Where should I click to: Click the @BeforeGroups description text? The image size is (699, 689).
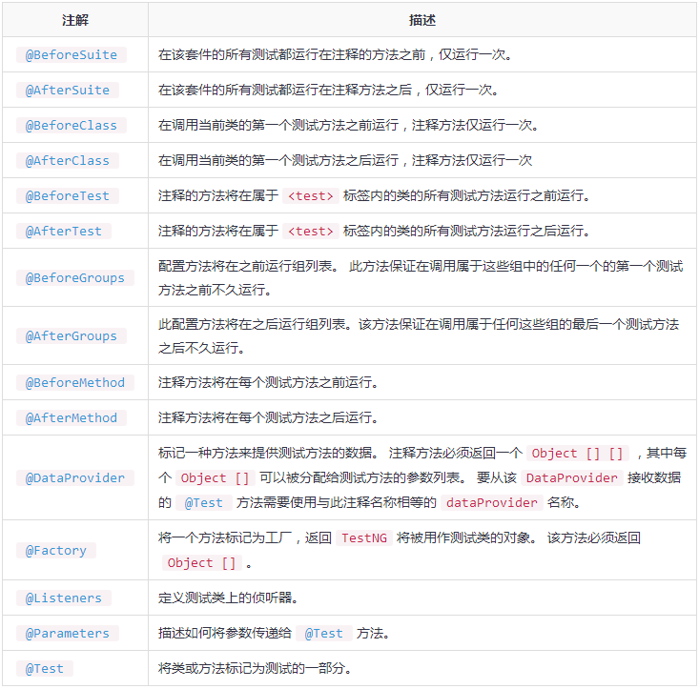click(x=421, y=278)
